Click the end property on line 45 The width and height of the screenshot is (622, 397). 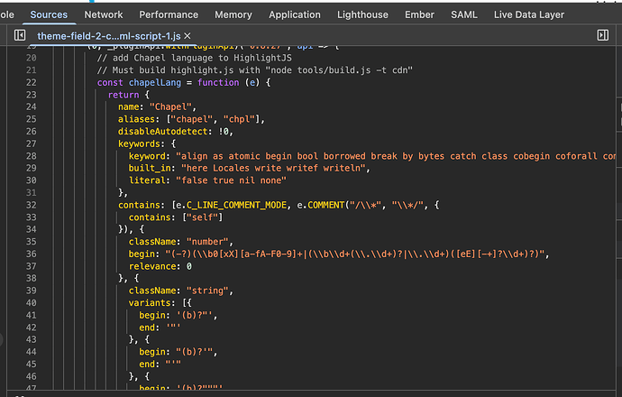(147, 364)
